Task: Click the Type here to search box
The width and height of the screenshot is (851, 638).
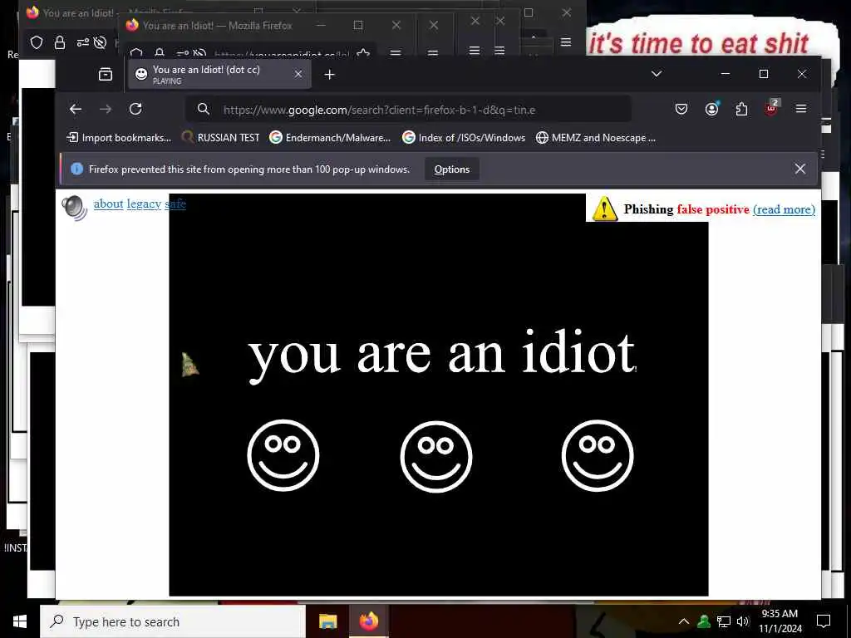Action: click(x=173, y=621)
